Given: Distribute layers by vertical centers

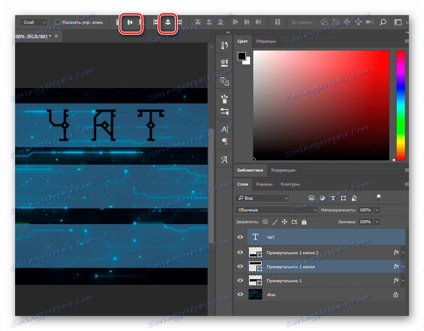Looking at the screenshot, I should point(209,23).
